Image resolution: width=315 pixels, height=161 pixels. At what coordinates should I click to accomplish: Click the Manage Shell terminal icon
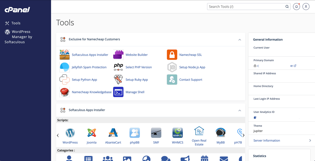118,92
